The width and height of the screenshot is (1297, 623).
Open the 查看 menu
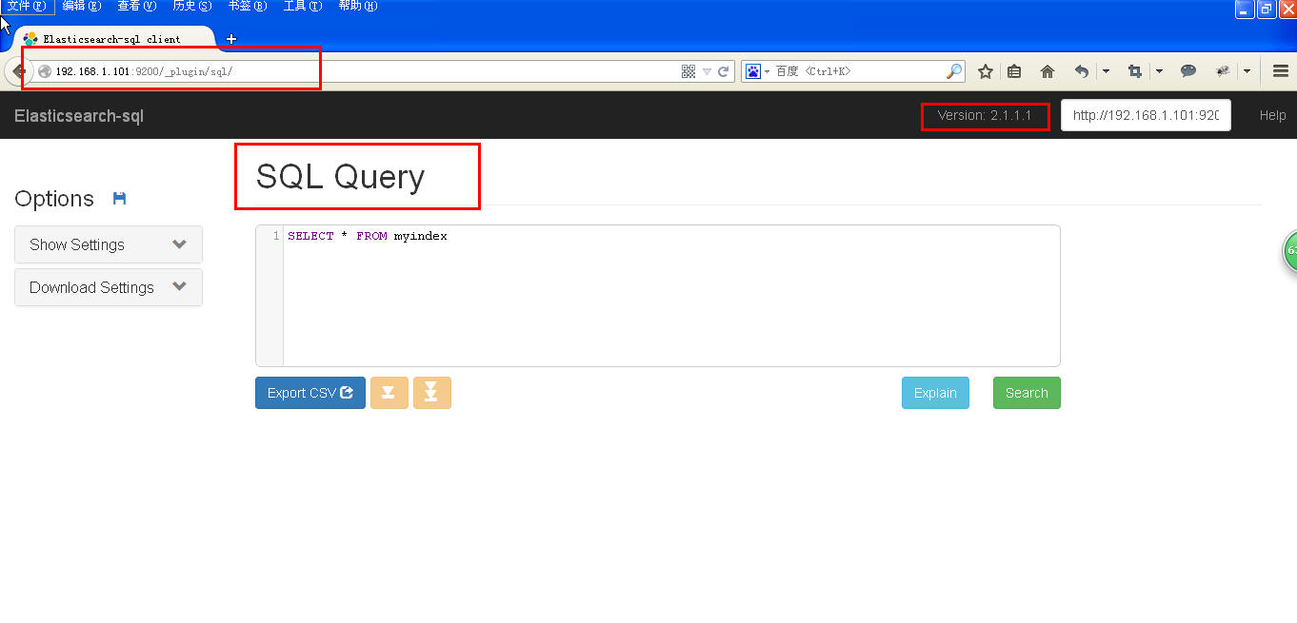(x=137, y=6)
